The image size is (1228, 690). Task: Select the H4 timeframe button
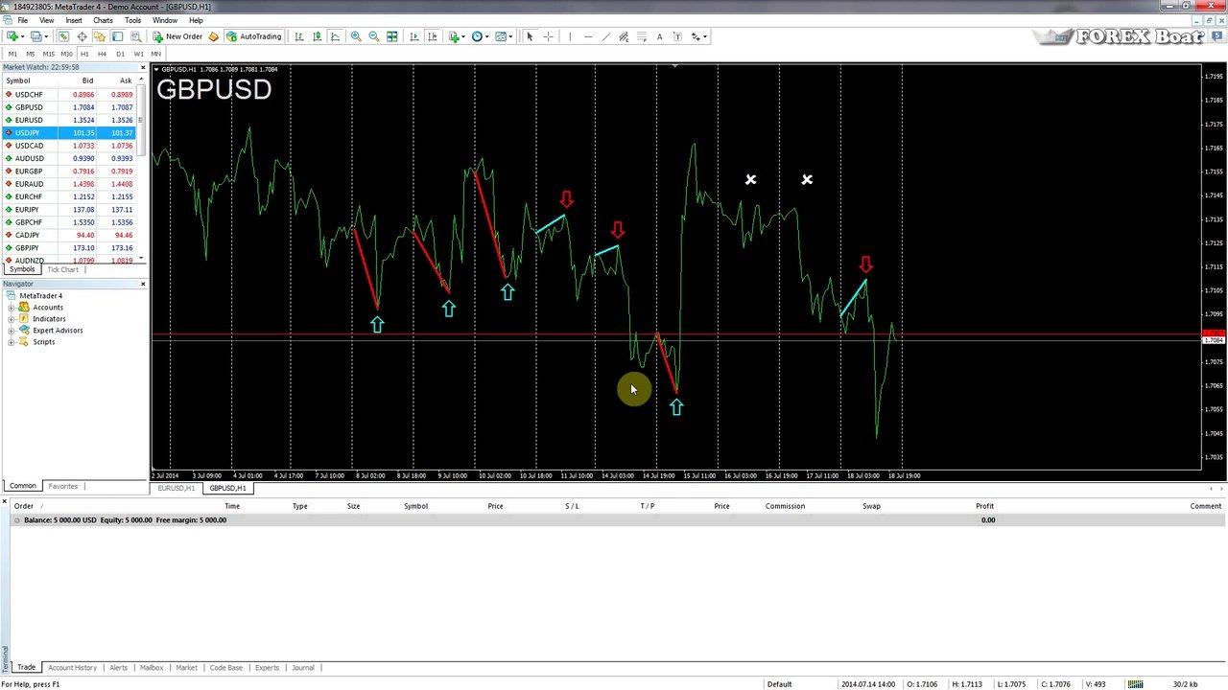(102, 54)
